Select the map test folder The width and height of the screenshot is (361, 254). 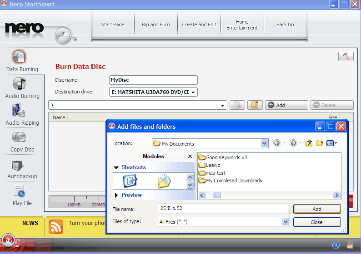tap(212, 173)
